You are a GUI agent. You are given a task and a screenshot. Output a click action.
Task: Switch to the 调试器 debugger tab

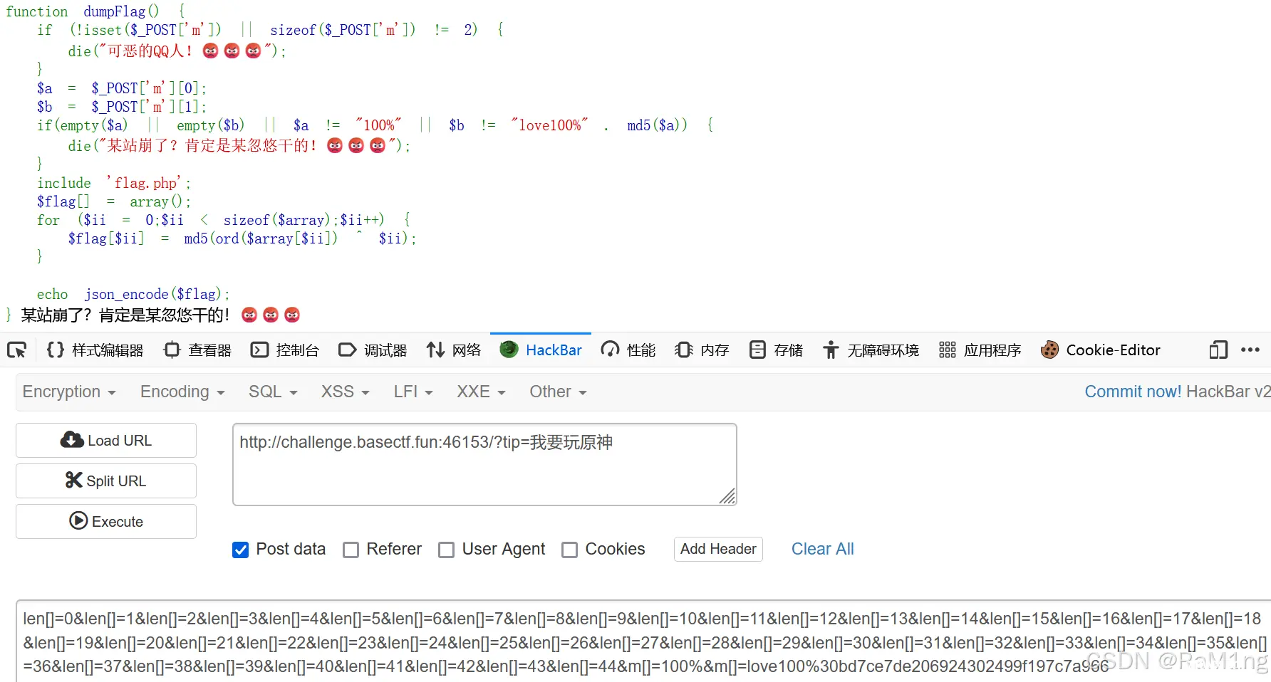point(373,350)
